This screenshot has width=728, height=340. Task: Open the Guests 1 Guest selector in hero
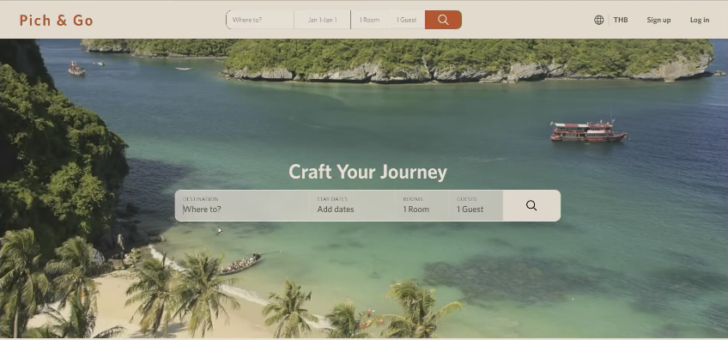[x=476, y=206]
